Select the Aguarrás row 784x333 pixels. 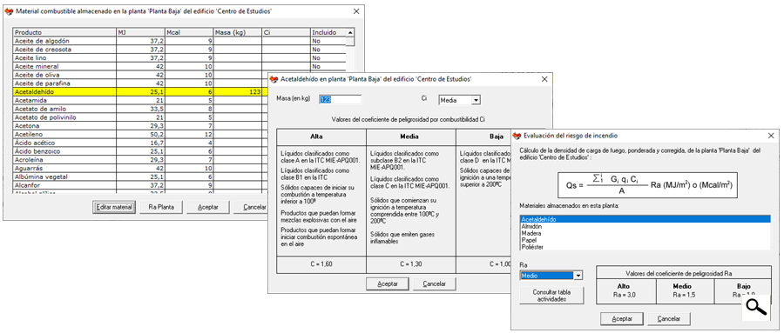[140, 169]
